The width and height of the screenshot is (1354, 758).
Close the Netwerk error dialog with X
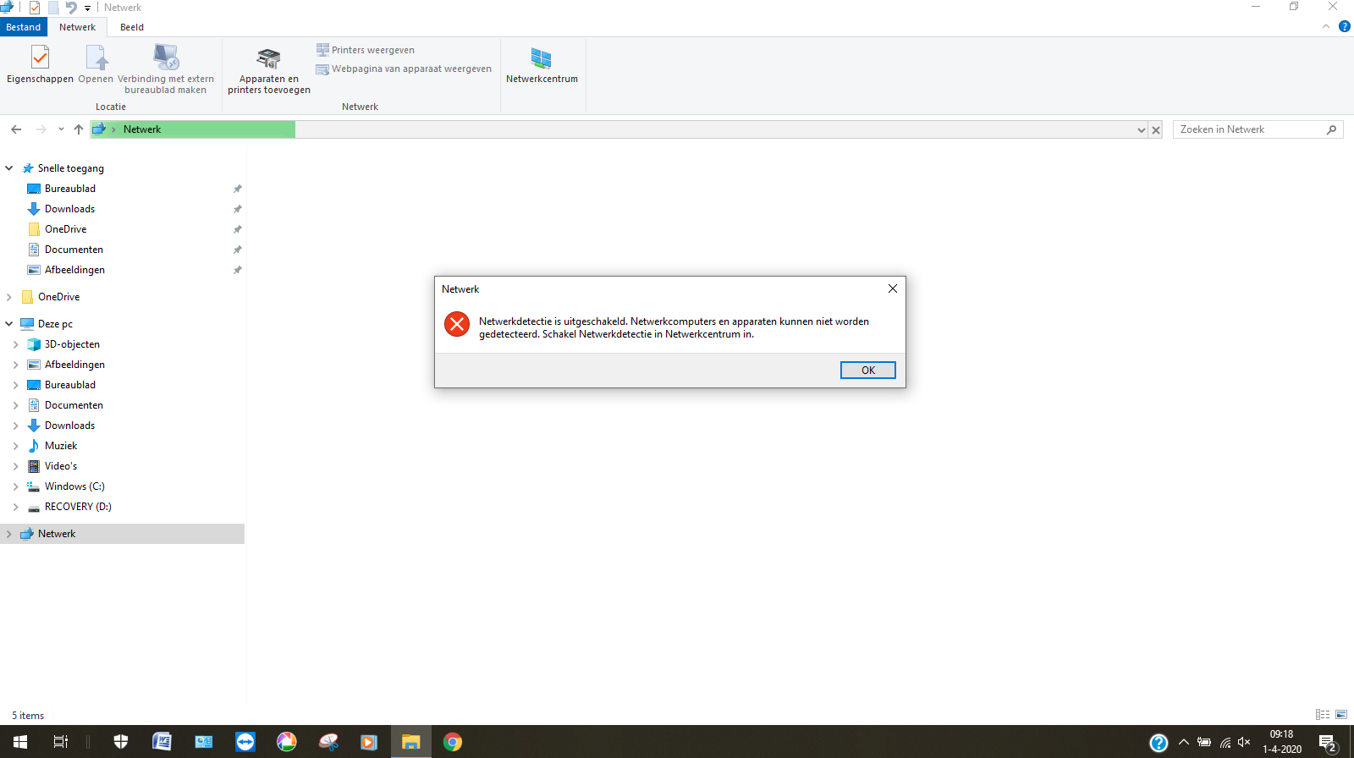[x=892, y=288]
